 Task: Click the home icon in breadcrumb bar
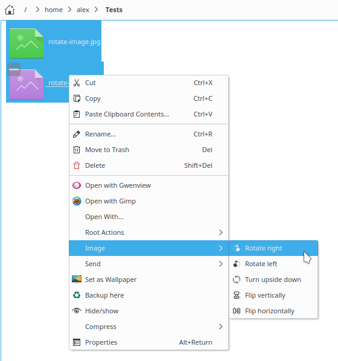click(10, 10)
